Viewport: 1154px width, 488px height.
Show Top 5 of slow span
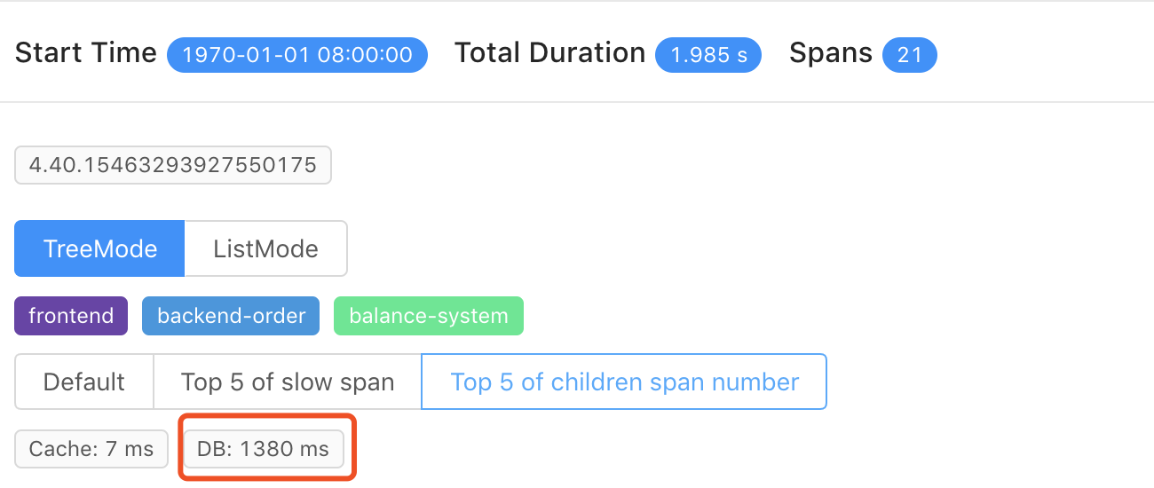(x=288, y=382)
